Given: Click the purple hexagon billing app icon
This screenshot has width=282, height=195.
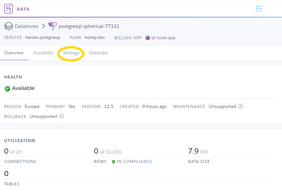Looking at the screenshot, I should 148,38.
